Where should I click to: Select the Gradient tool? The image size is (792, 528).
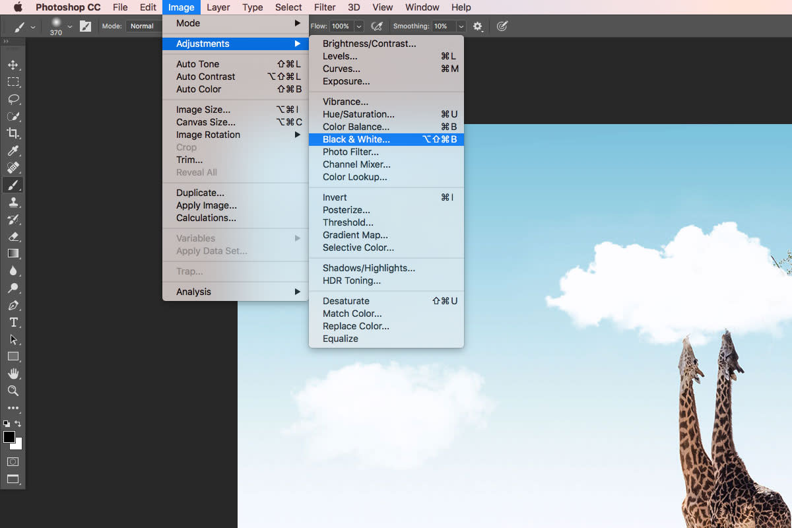click(x=13, y=253)
